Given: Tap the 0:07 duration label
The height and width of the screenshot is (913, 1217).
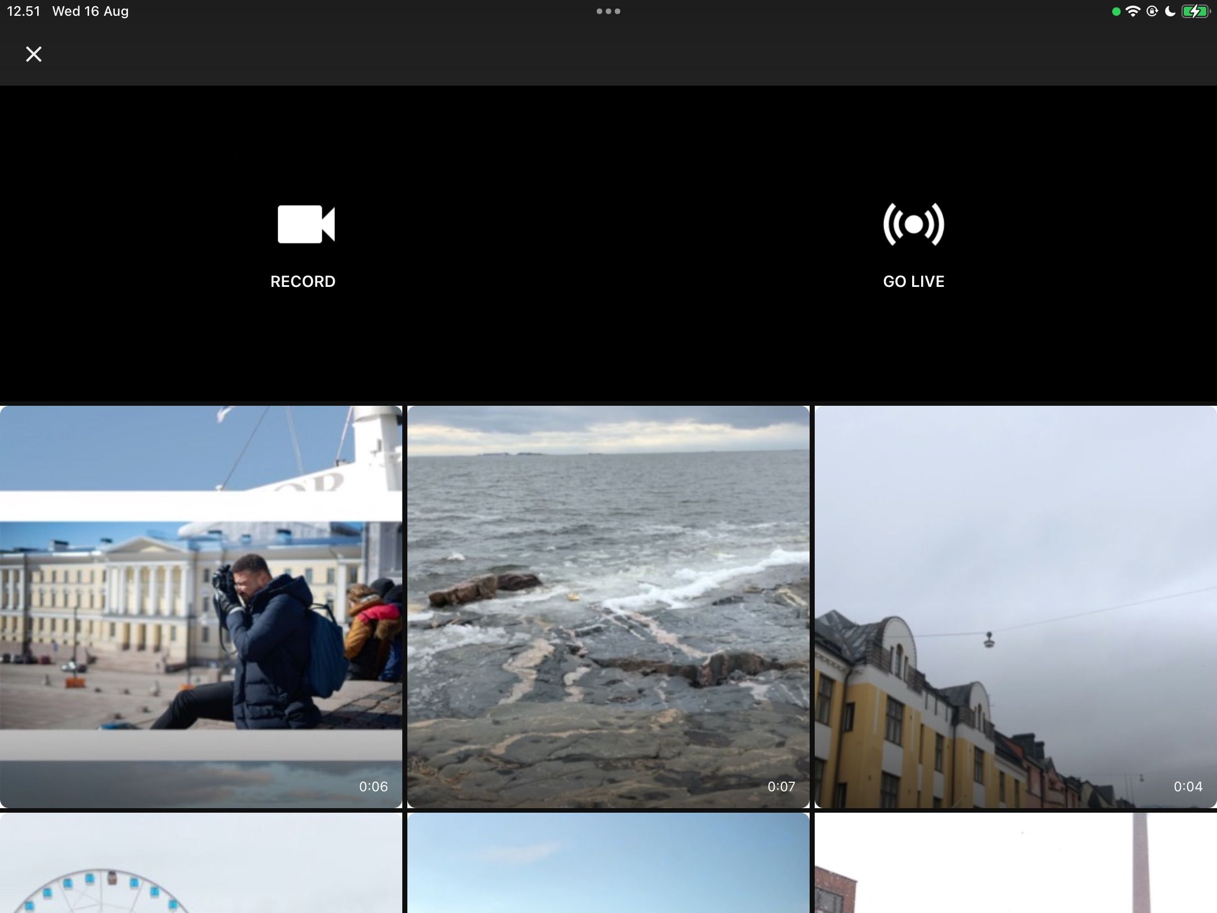Looking at the screenshot, I should tap(781, 786).
